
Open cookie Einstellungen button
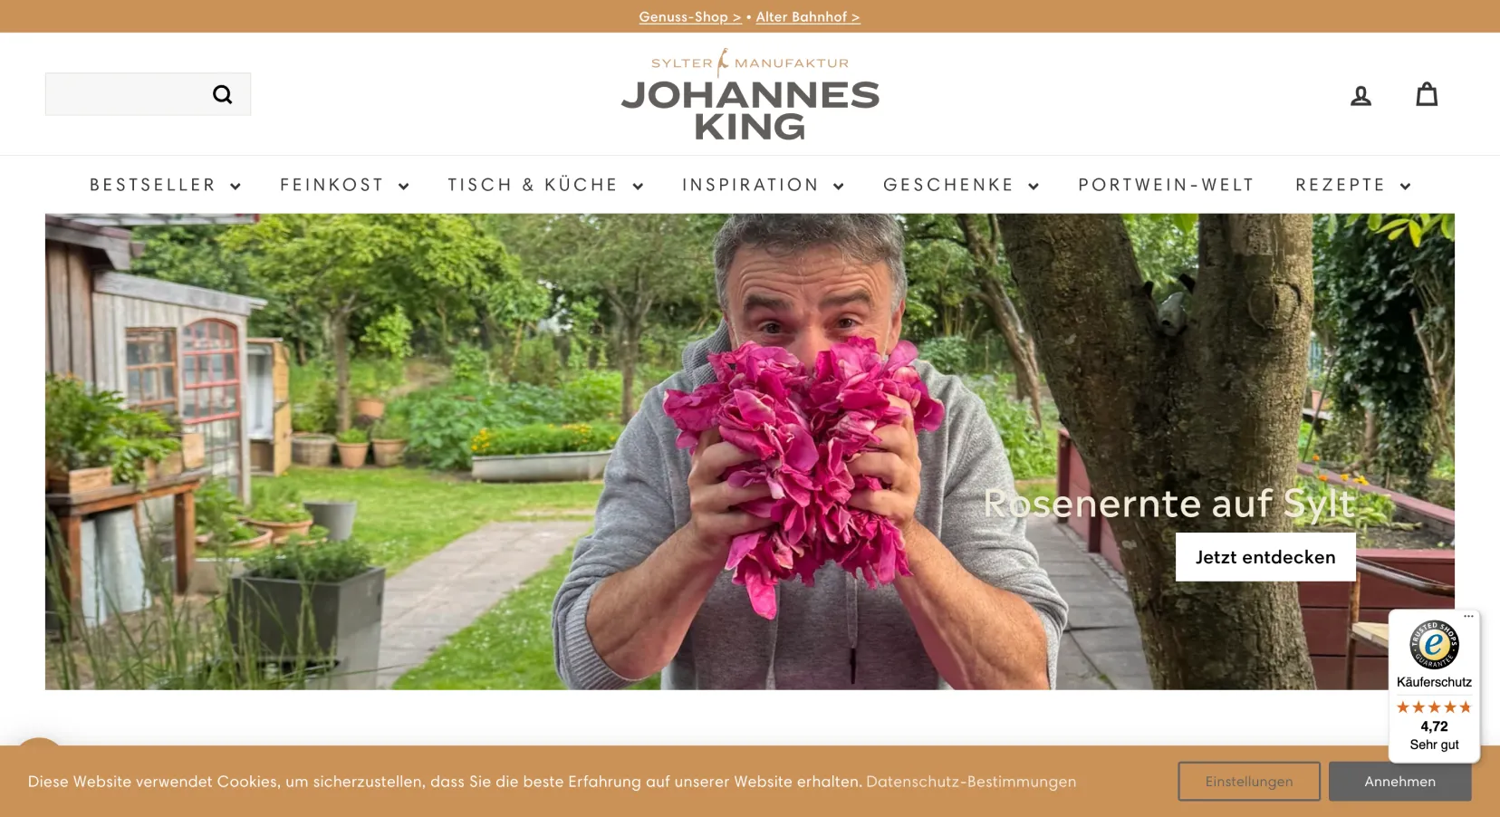(x=1249, y=781)
